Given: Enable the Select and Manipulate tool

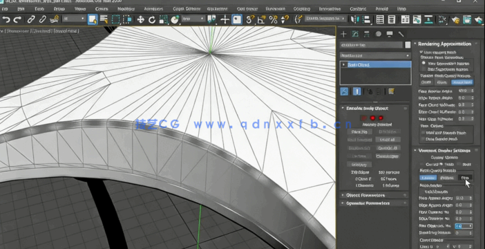Looking at the screenshot, I should (x=225, y=19).
